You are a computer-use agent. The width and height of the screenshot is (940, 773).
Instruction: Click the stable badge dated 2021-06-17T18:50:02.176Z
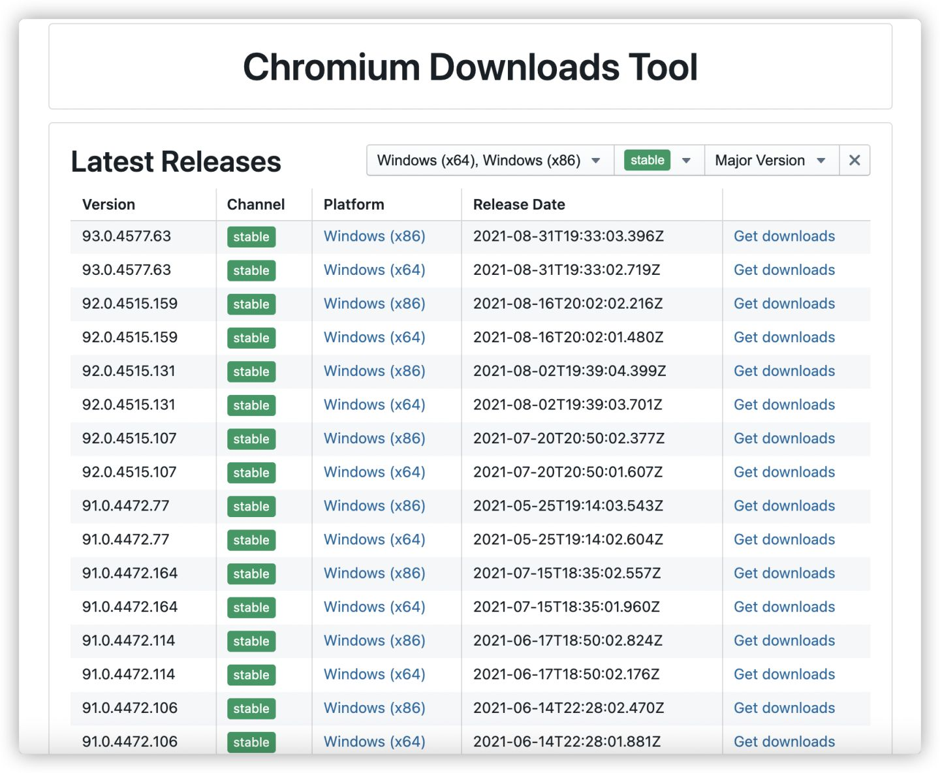251,675
